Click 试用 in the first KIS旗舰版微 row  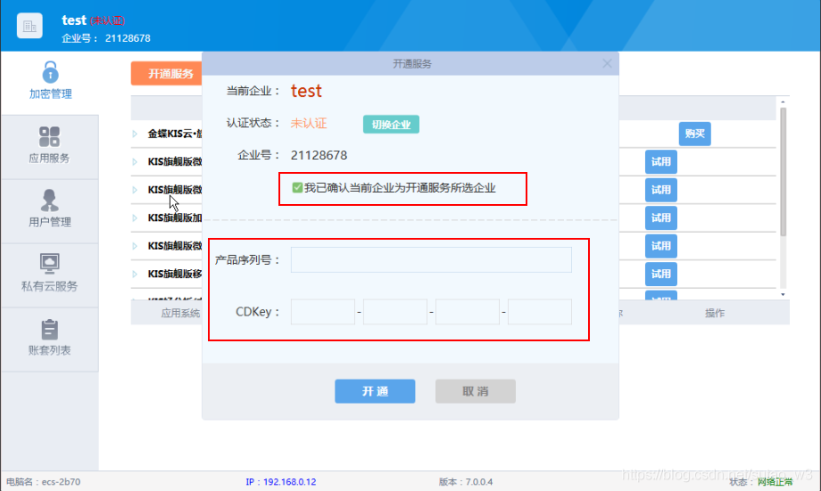pos(660,162)
